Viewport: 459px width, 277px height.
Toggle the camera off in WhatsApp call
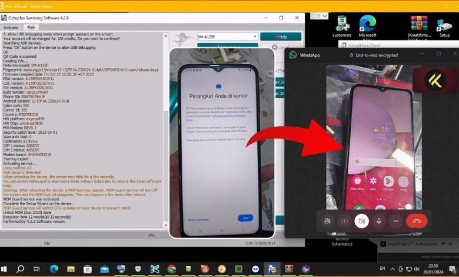click(x=361, y=220)
